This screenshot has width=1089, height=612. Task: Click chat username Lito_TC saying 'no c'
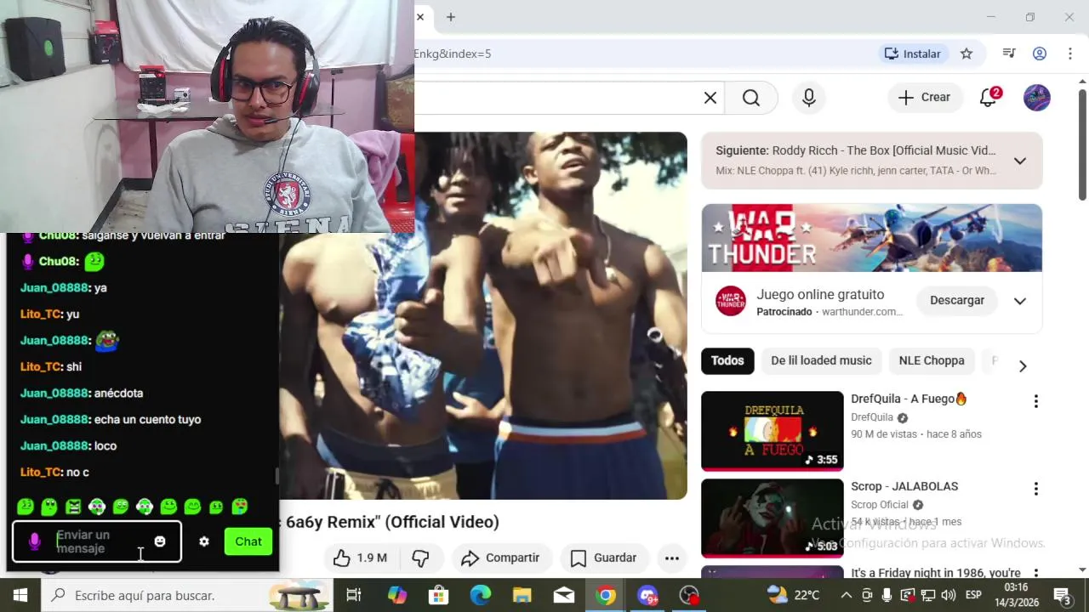tap(41, 472)
